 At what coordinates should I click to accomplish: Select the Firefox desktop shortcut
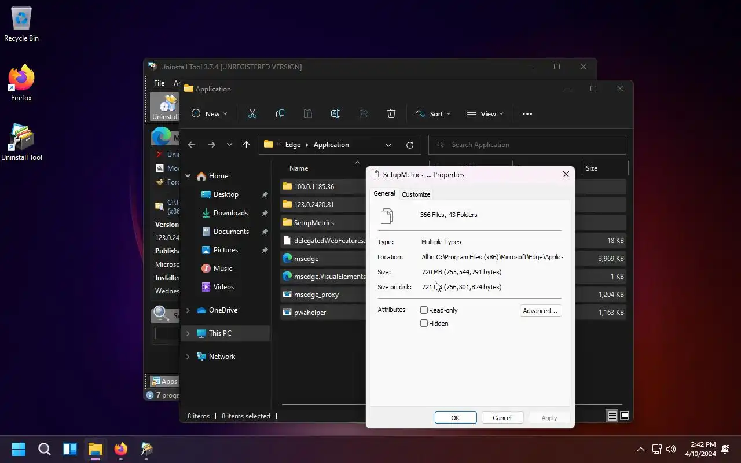click(x=21, y=83)
